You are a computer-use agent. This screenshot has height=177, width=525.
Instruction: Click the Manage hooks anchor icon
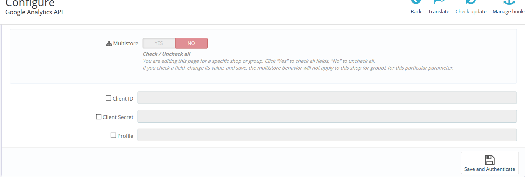[509, 2]
